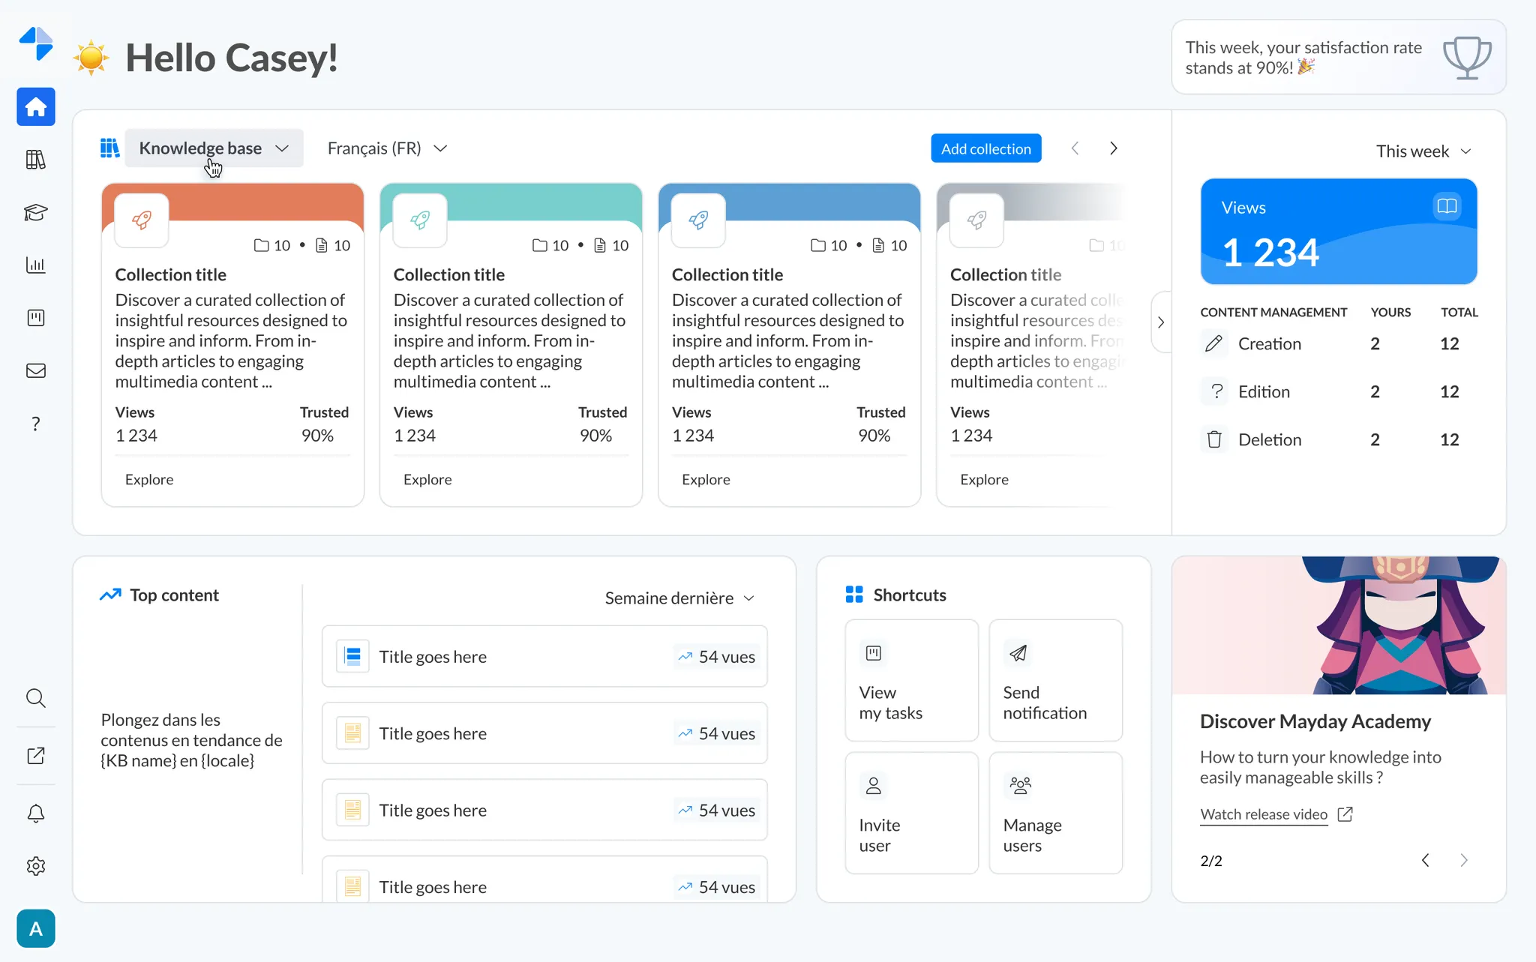This screenshot has height=962, width=1536.
Task: Go to next collections with right arrow
Action: click(1113, 148)
